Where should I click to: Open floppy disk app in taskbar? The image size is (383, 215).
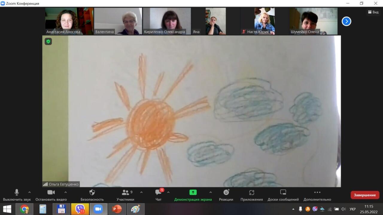click(x=61, y=209)
